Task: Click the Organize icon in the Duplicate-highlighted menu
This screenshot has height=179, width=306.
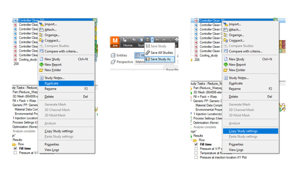Action: (41, 35)
